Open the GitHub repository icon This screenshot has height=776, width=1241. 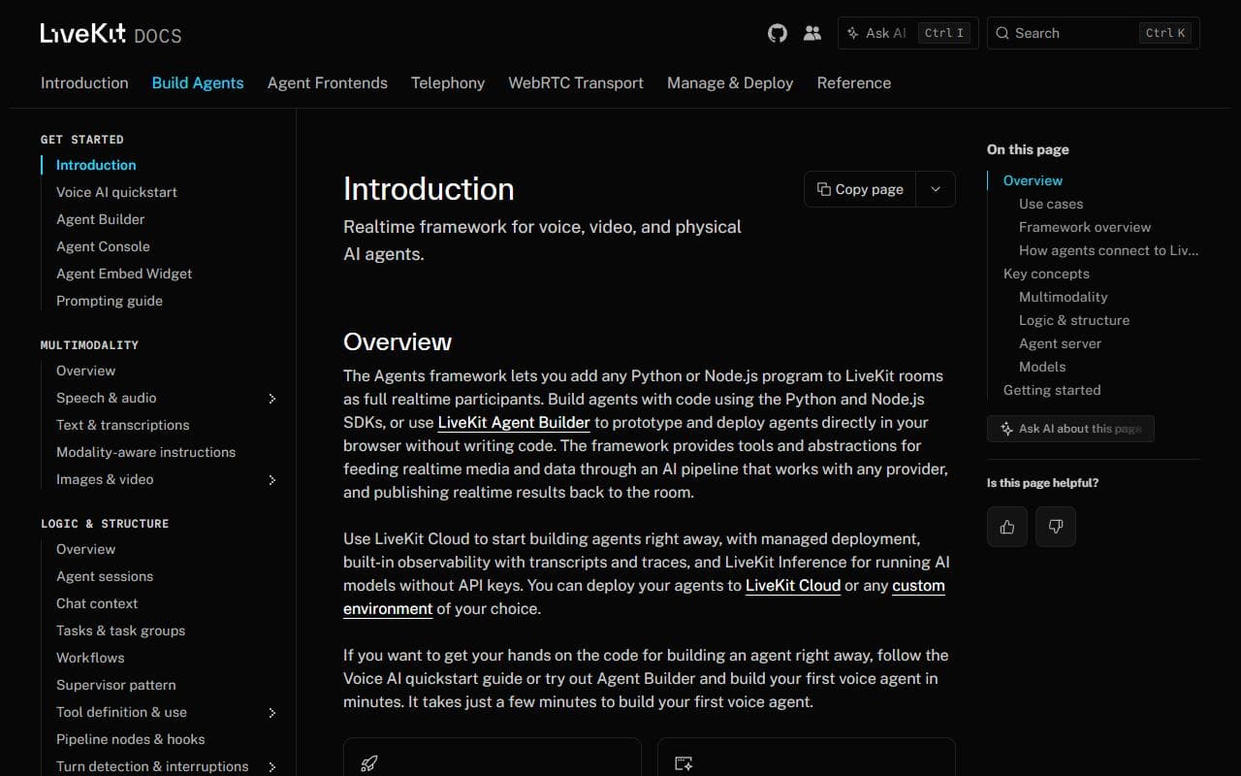coord(778,33)
